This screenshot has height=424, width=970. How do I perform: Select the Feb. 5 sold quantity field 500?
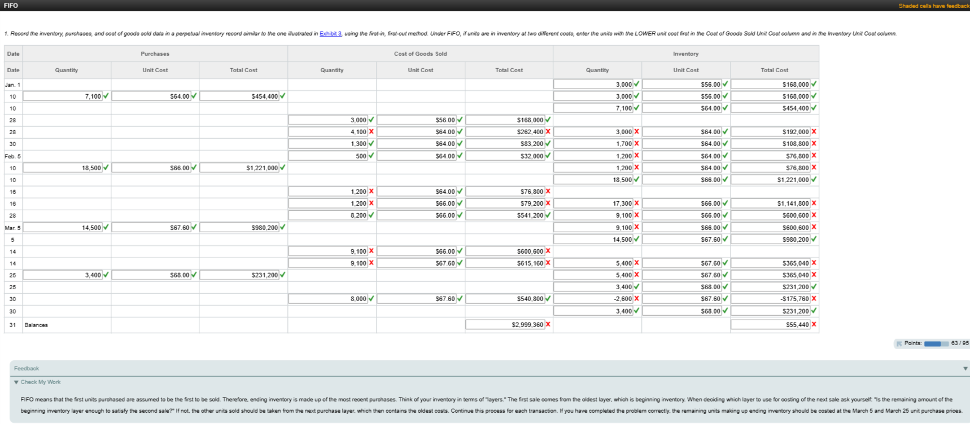(x=328, y=156)
